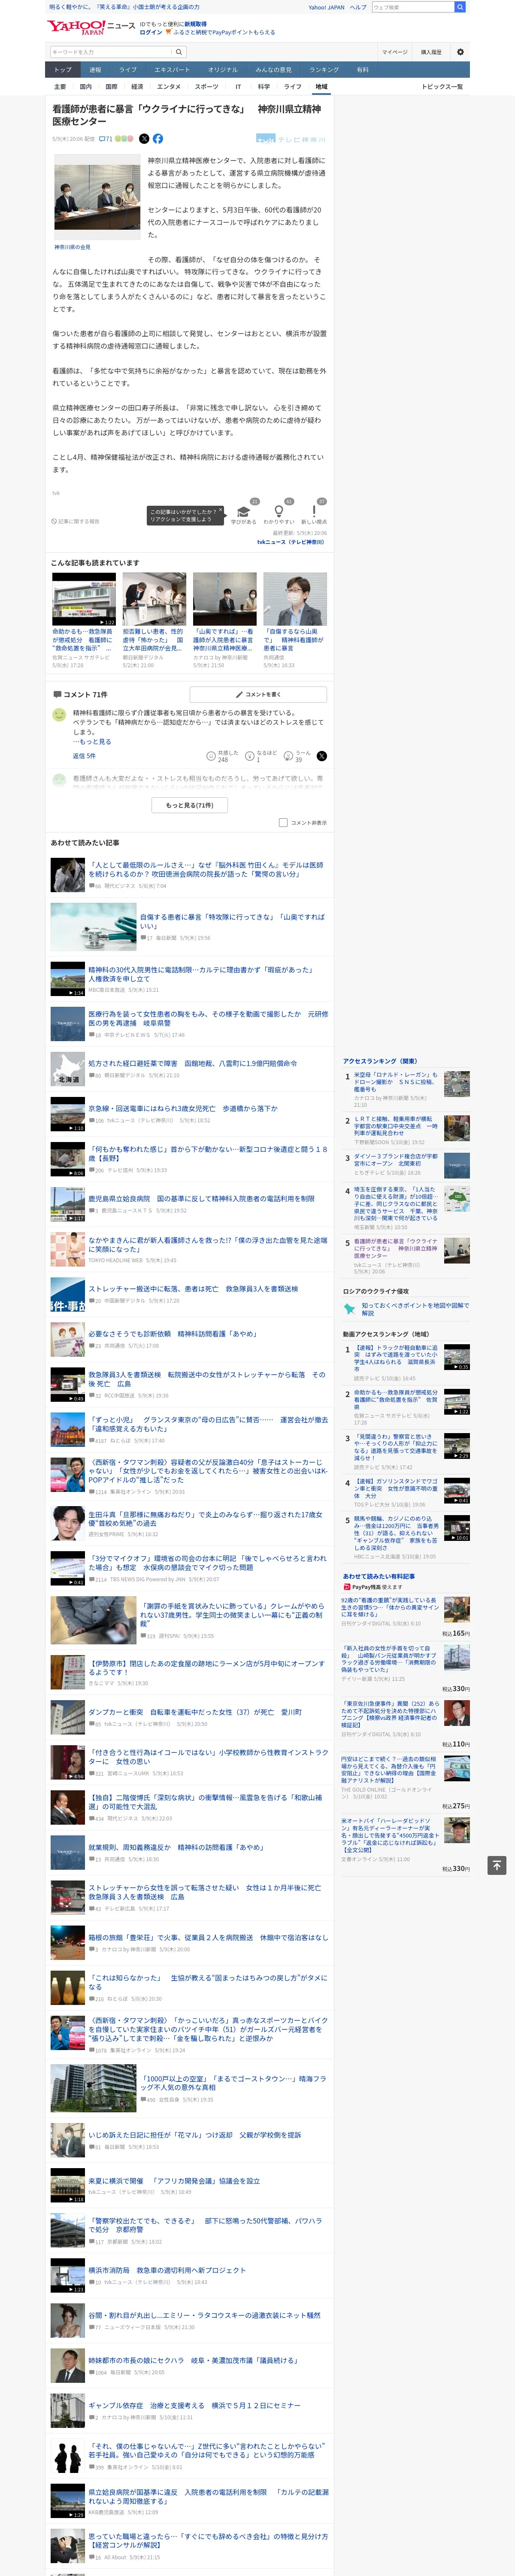Open article 京急線・回送電車にはねられ3歳女児死亡
This screenshot has height=2576, width=515.
pyautogui.click(x=183, y=1108)
